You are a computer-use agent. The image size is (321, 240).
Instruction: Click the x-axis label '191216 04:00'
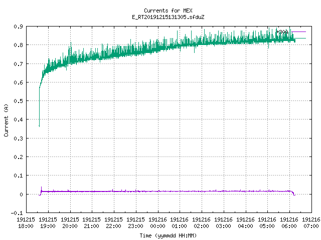(x=245, y=223)
